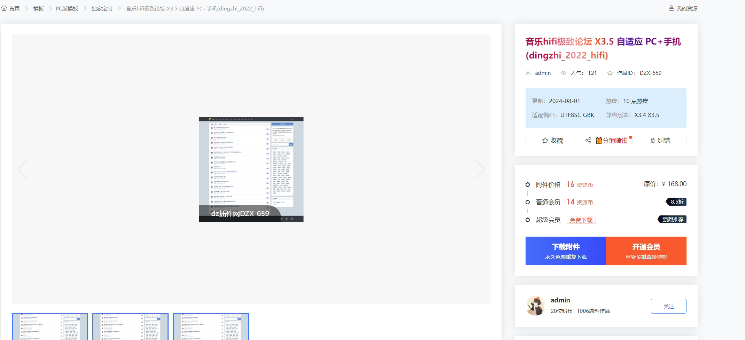
Task: Click the 纠错 bug icon
Action: point(653,140)
